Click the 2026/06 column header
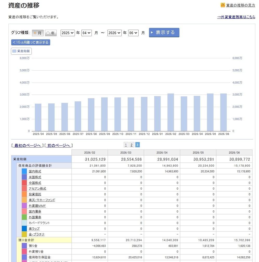The width and height of the screenshot is (259, 262). pyautogui.click(x=234, y=153)
